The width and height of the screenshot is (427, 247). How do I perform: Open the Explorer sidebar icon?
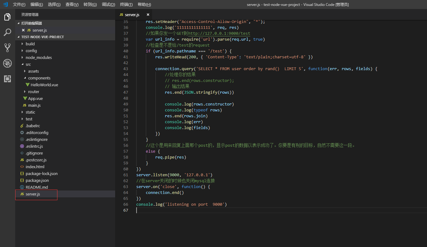click(x=7, y=17)
